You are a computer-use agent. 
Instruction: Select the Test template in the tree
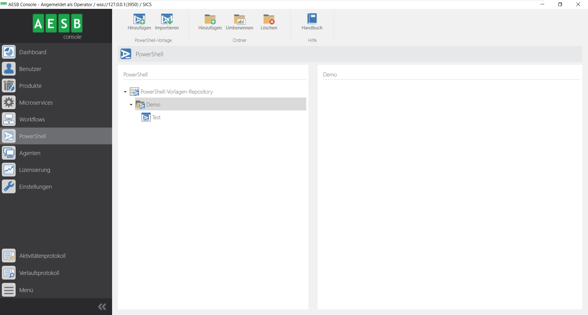[x=156, y=117]
